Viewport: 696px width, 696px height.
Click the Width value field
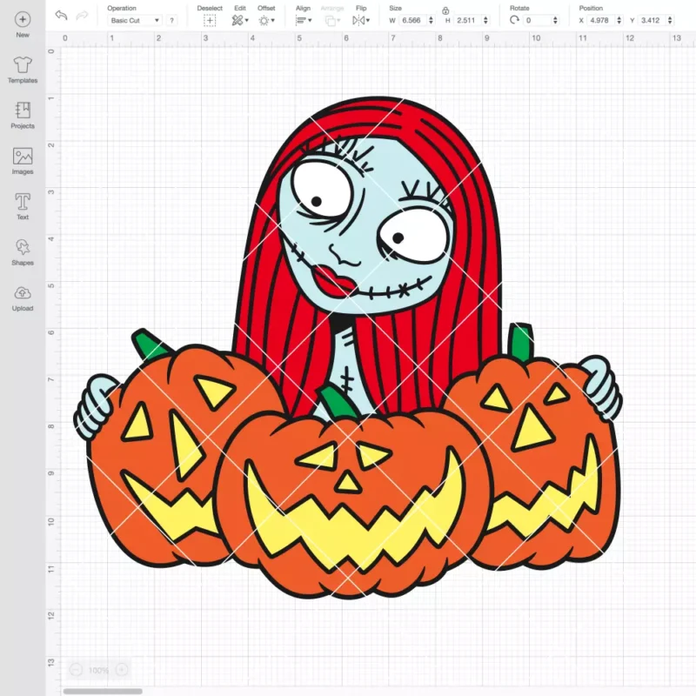(412, 20)
